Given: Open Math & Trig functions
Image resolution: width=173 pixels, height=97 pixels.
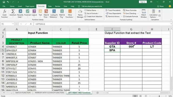Looking at the screenshot, I should 62,14.
